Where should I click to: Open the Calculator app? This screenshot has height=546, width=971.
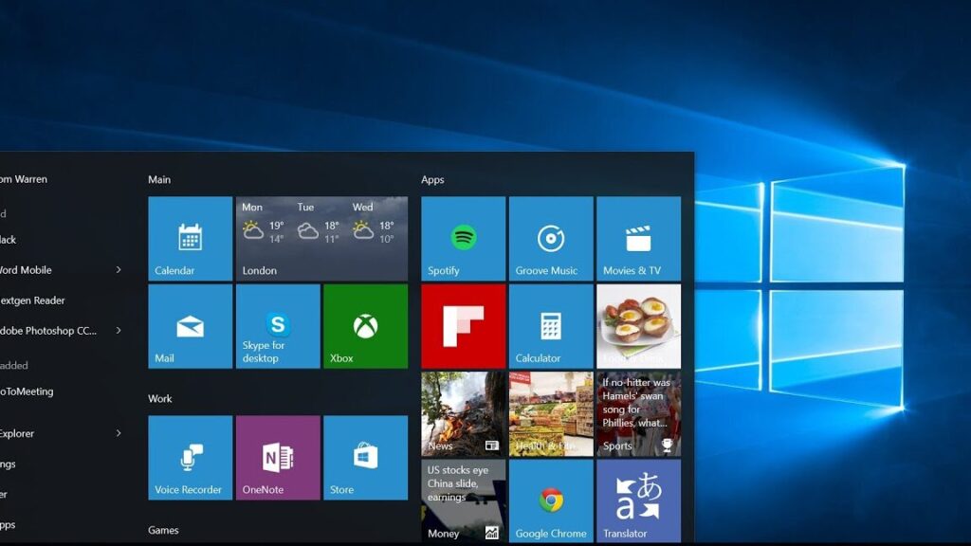(x=550, y=325)
